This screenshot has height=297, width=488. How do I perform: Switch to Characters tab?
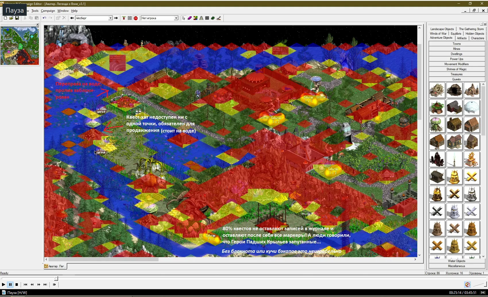click(477, 38)
